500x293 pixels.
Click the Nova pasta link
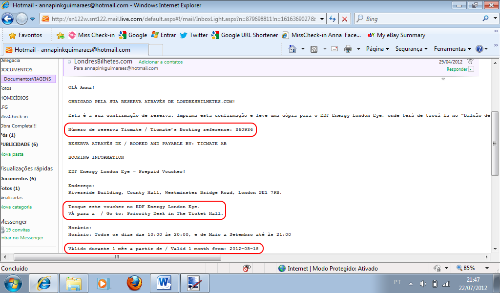point(12,154)
